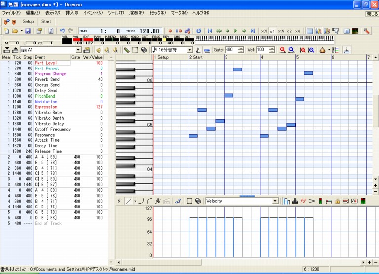Open the 表示(V) menu
Viewport: 379px width, 274px height.
(x=53, y=13)
